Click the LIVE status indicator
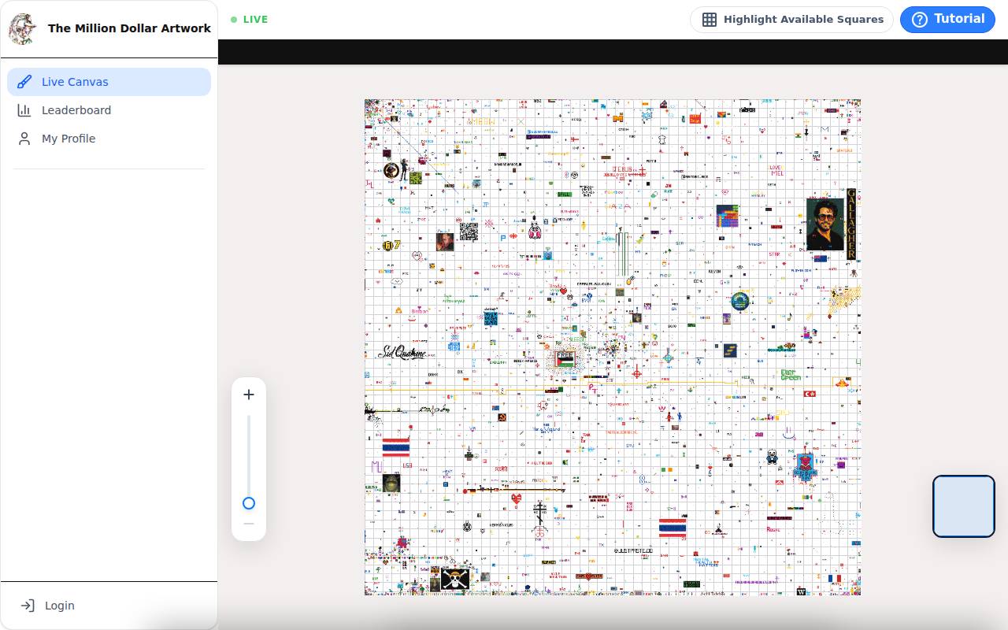Viewport: 1008px width, 630px height. coord(250,20)
